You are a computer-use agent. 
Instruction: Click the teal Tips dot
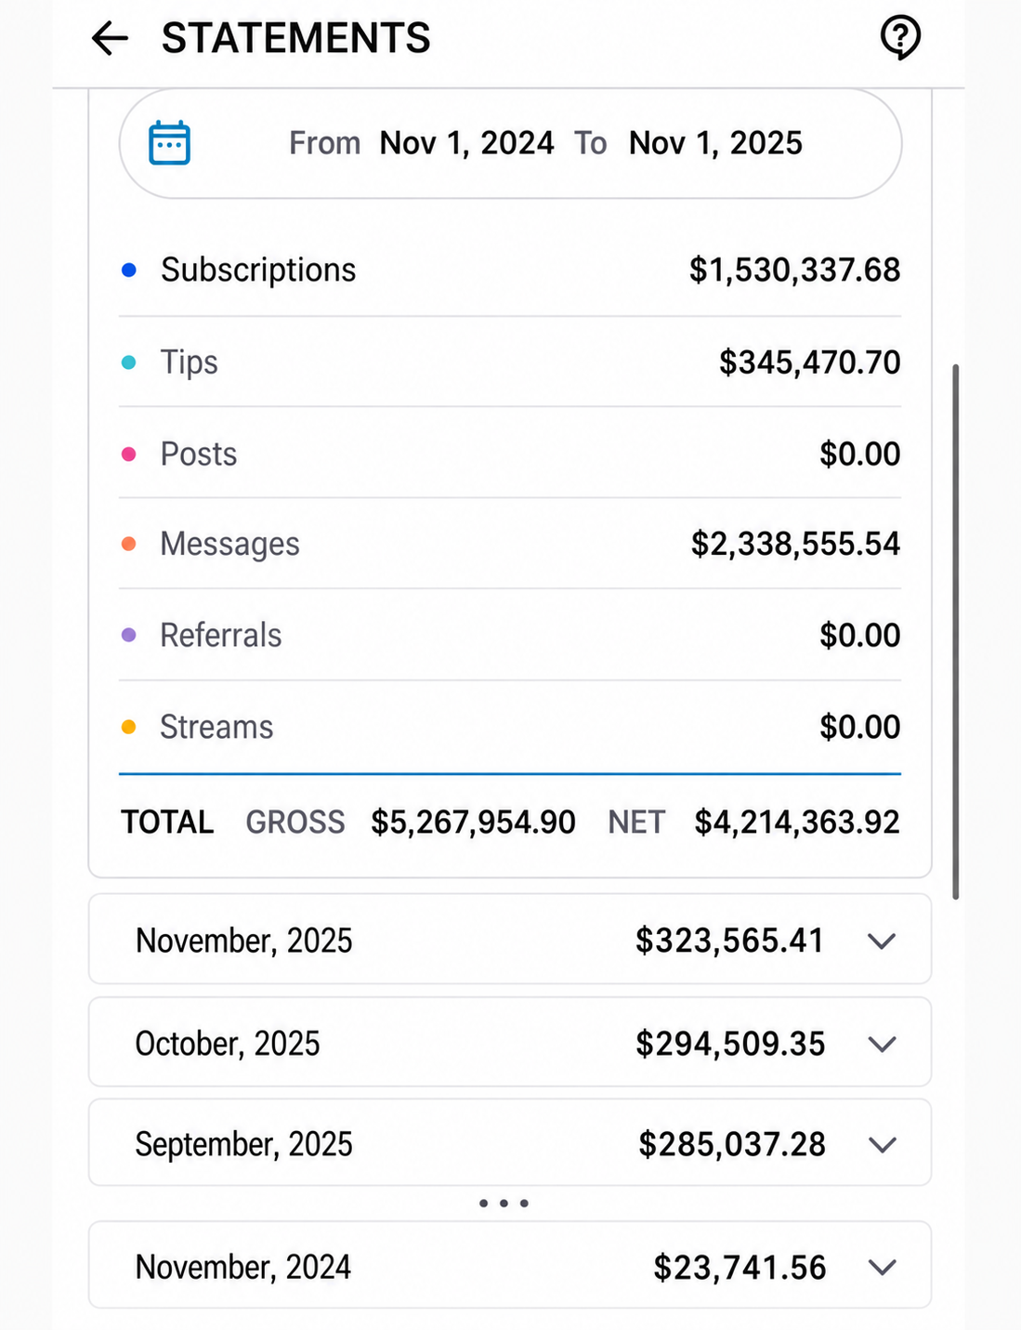[x=129, y=362]
